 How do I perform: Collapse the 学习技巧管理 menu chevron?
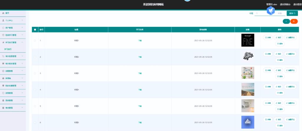(x=22, y=42)
